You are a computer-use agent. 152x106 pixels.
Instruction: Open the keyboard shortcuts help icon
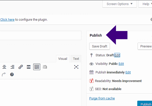tap(12, 74)
